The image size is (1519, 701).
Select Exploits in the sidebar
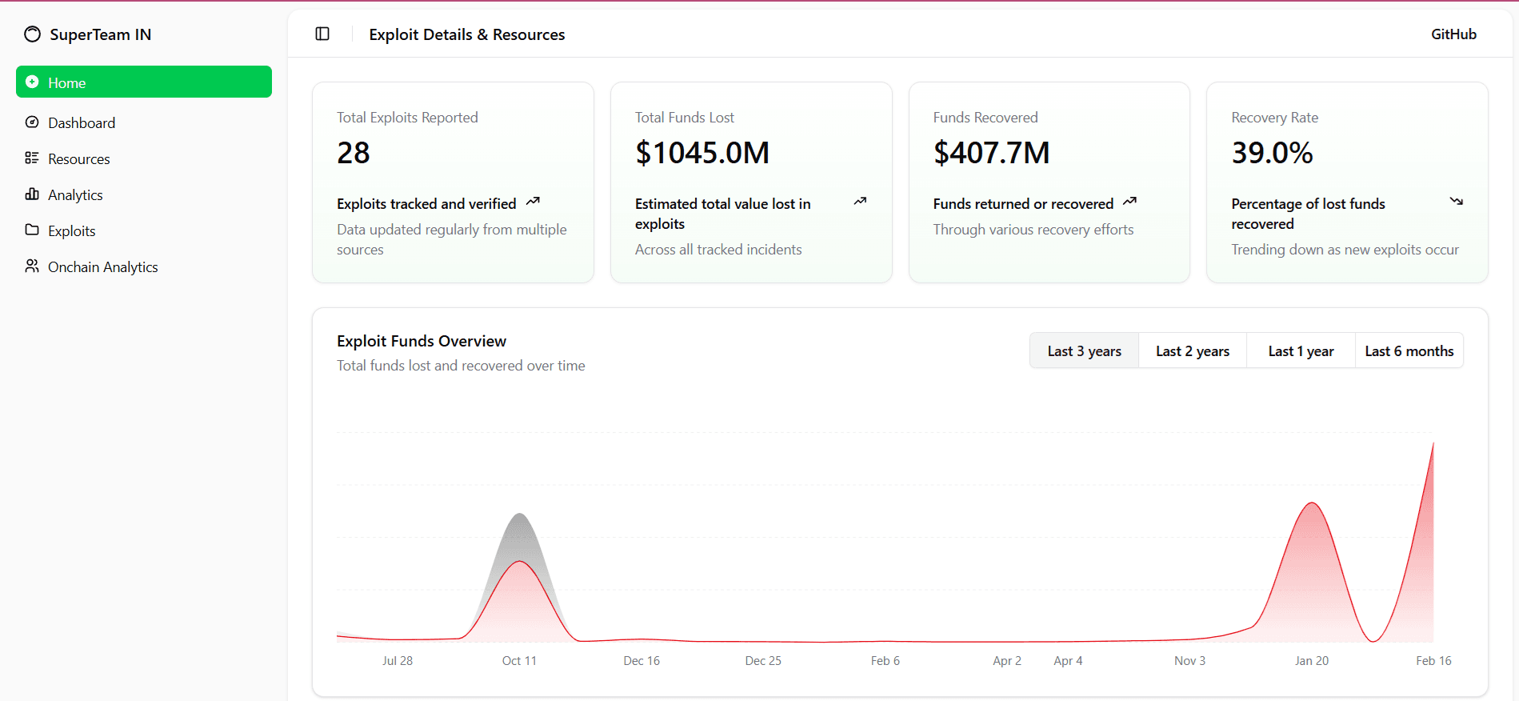click(144, 230)
